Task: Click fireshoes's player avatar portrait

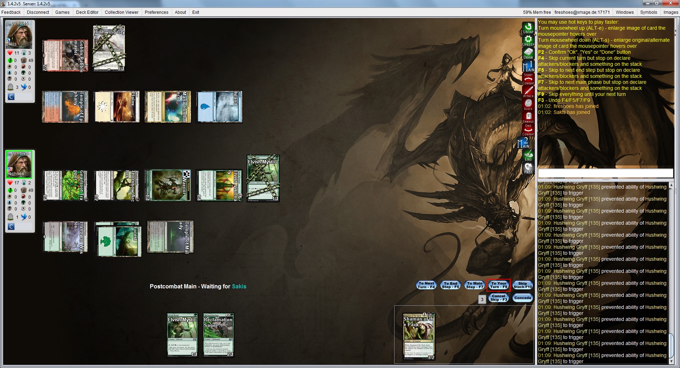Action: pos(19,164)
